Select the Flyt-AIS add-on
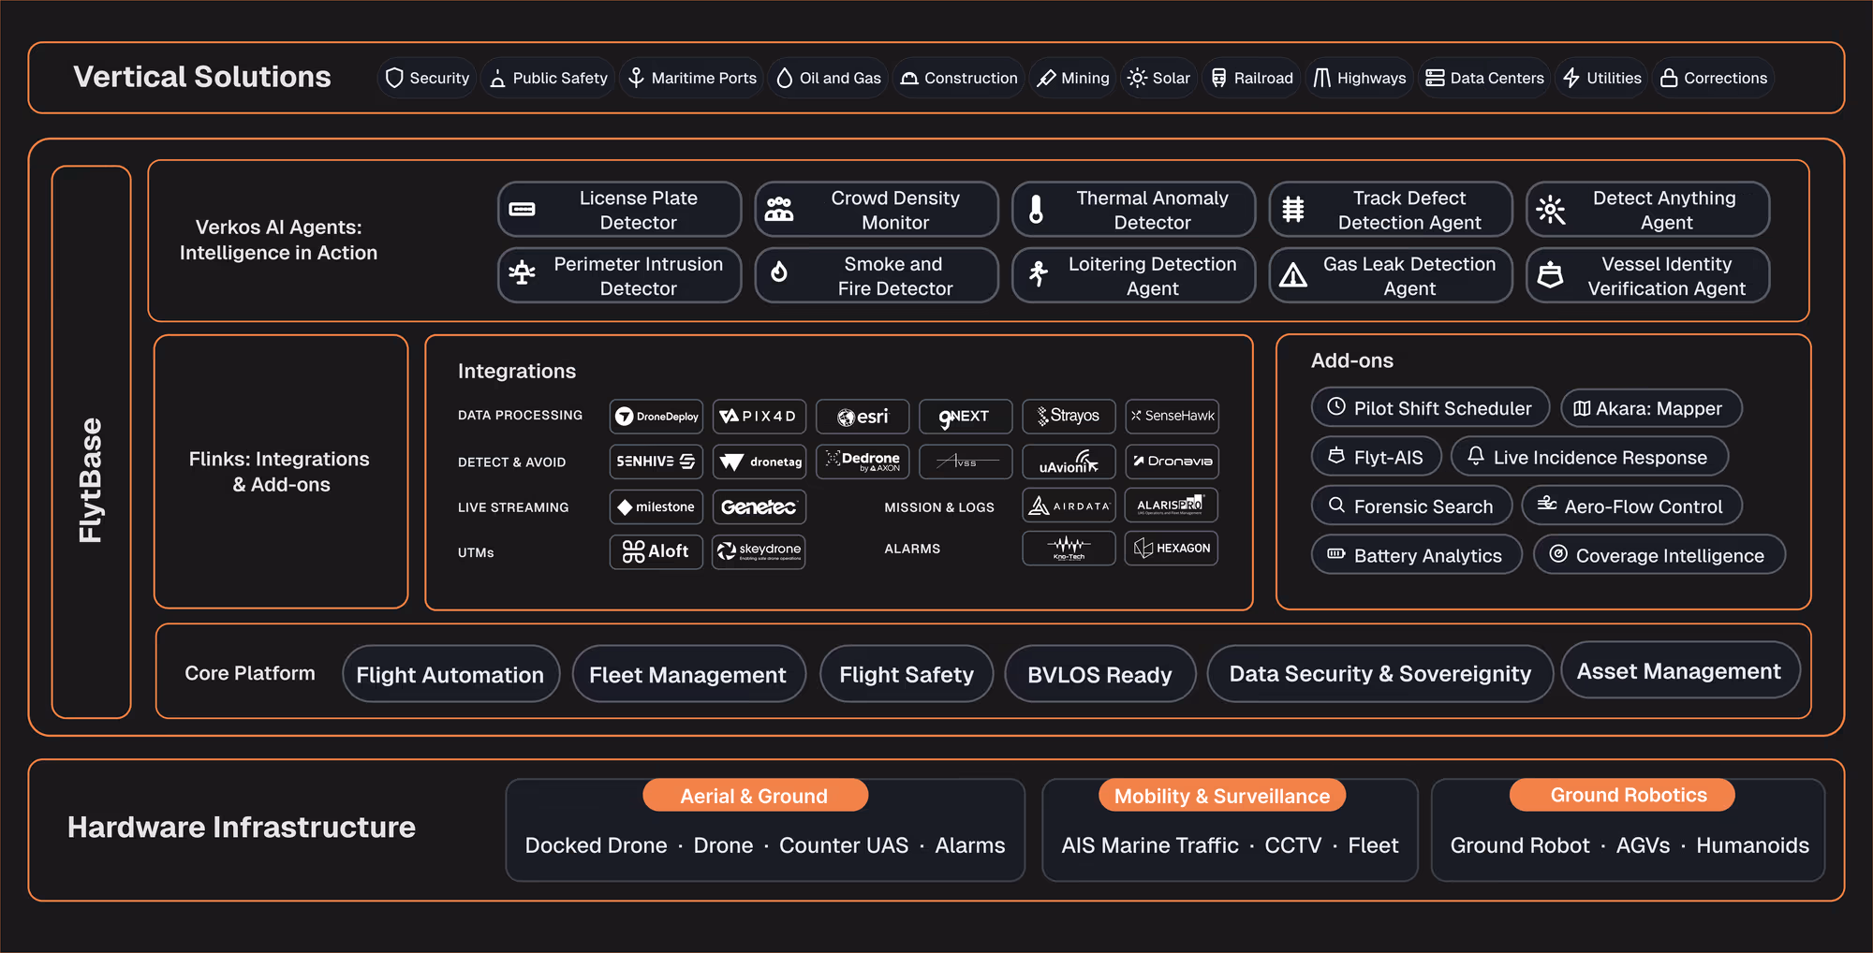The width and height of the screenshot is (1873, 953). (x=1376, y=457)
